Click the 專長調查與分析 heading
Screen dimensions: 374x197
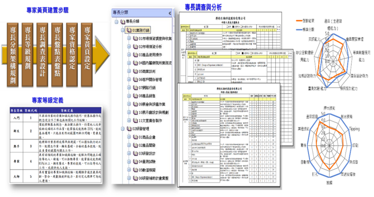(x=203, y=7)
